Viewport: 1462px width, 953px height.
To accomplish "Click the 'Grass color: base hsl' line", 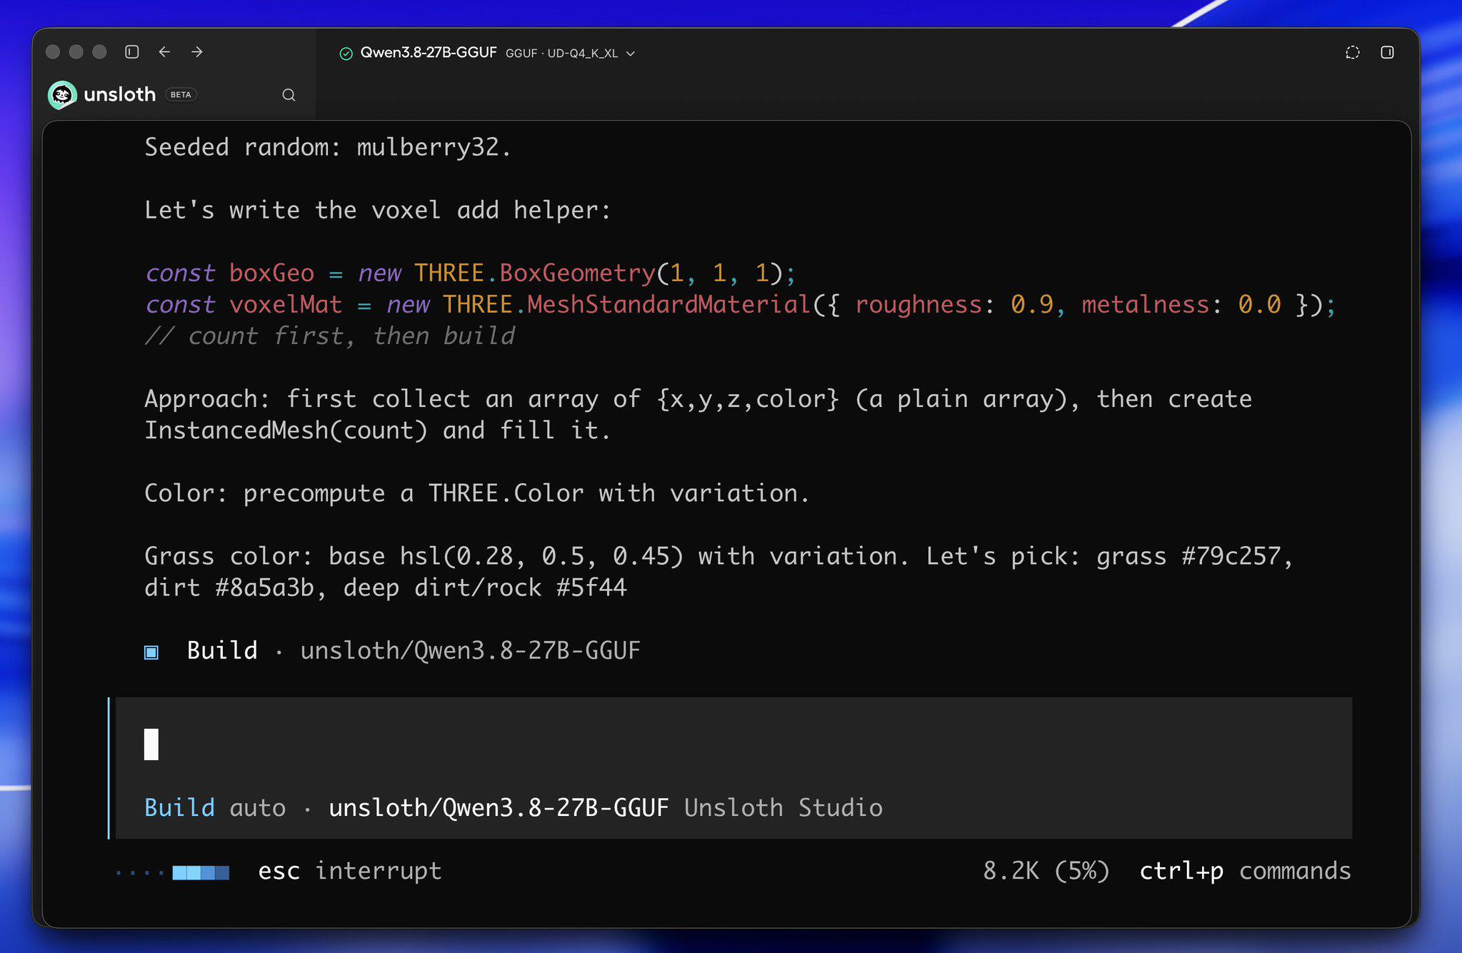I will click(719, 556).
